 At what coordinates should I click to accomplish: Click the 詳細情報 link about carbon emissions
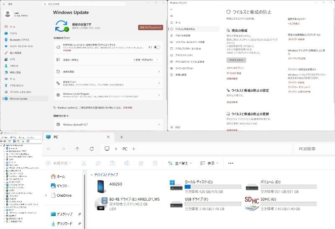tap(128, 108)
